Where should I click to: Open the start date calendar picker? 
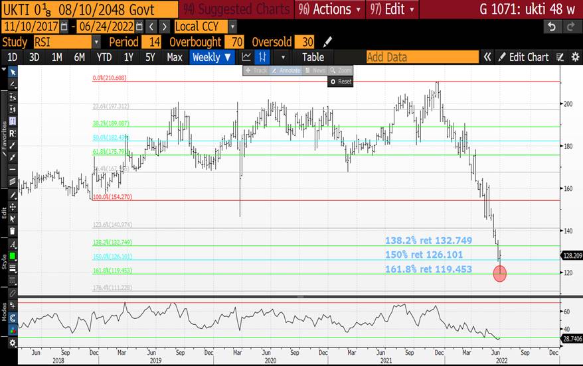pos(64,27)
